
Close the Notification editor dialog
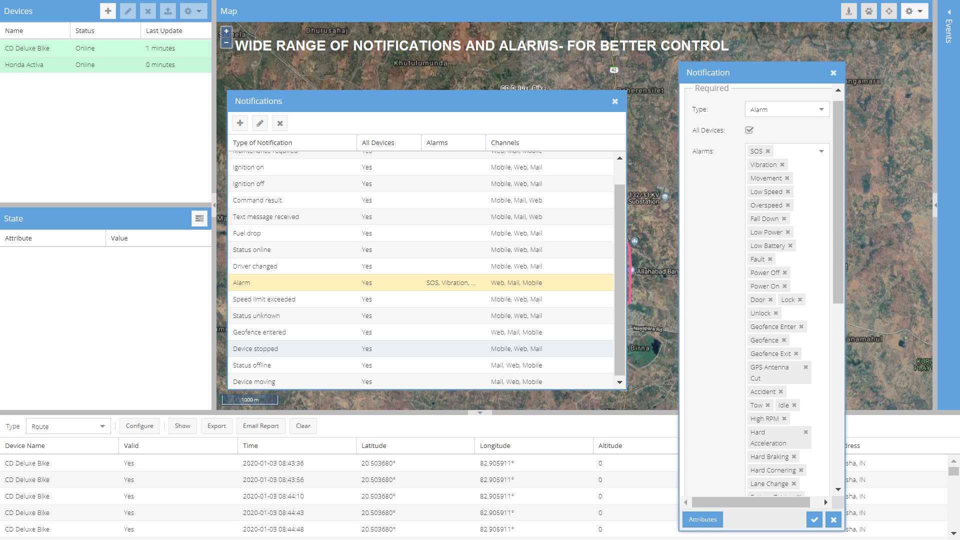click(833, 73)
